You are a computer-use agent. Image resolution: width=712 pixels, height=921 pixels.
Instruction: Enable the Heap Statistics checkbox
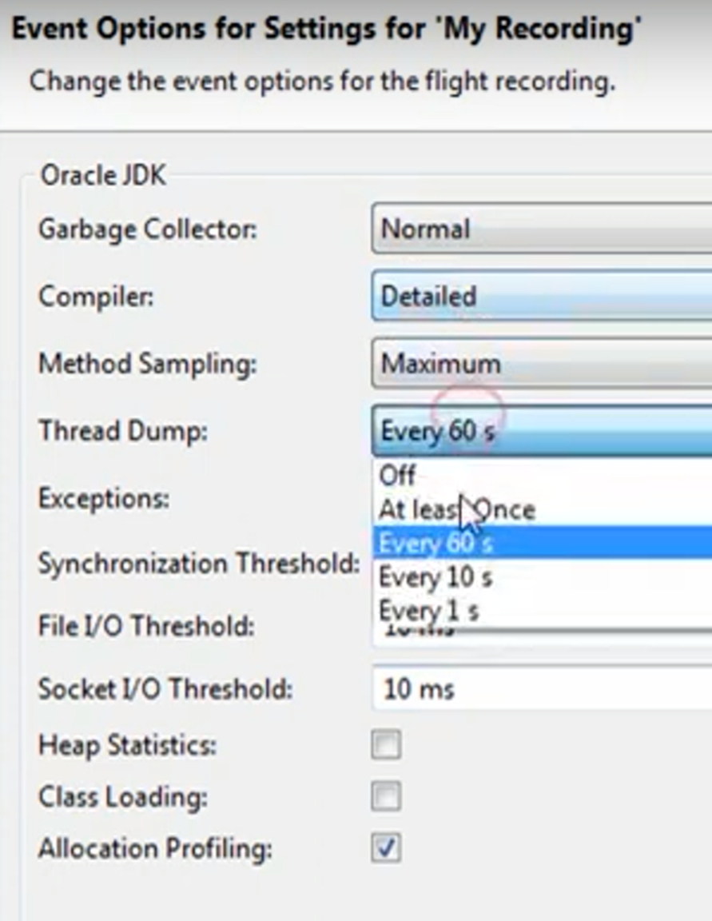click(x=386, y=746)
